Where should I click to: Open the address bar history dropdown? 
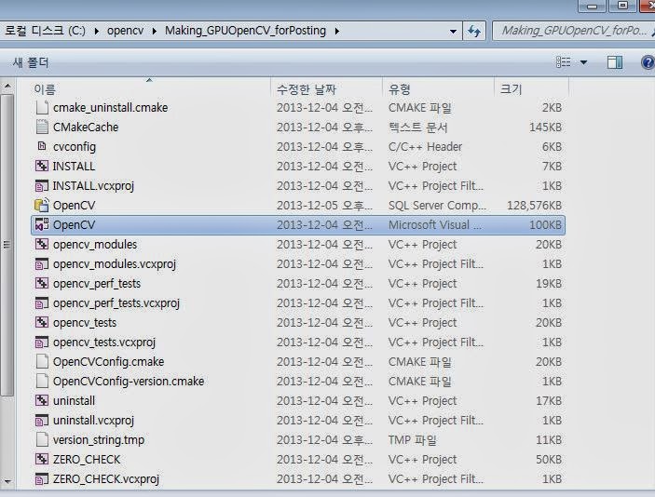(453, 32)
